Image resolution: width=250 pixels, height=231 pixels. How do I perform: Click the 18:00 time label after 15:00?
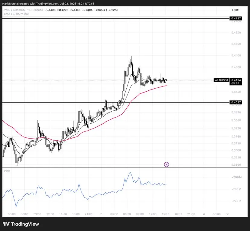click(178, 214)
